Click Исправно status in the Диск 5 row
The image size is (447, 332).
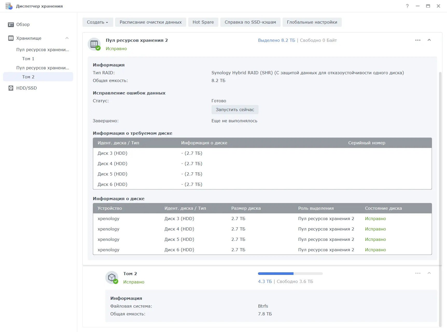point(375,239)
